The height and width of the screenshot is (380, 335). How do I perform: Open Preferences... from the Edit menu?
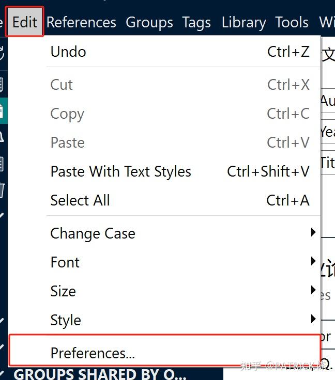[x=93, y=353]
